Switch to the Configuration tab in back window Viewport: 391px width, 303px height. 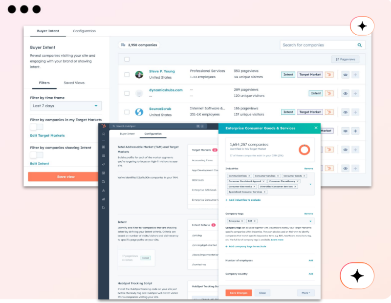(x=84, y=31)
